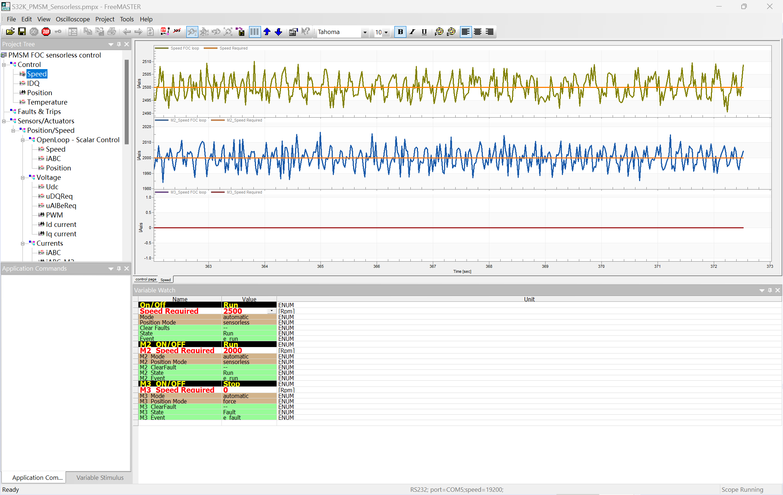The width and height of the screenshot is (783, 495).
Task: Open the Oscilloscope menu
Action: click(x=72, y=19)
